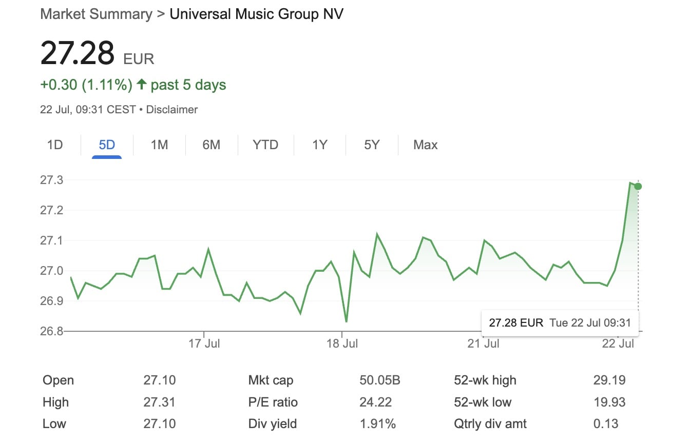The width and height of the screenshot is (688, 445).
Task: Click the green dot at chart end
Action: pos(638,187)
